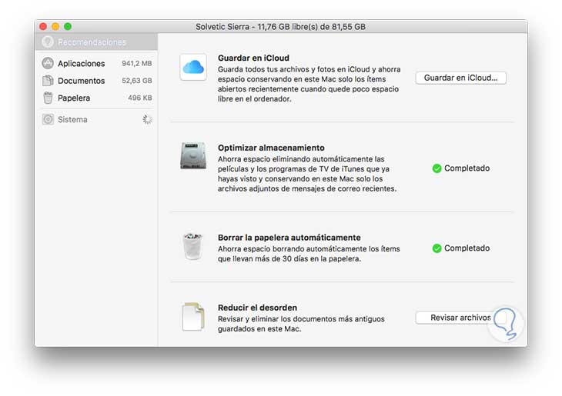Click the Aplicaciones sidebar icon

tap(48, 63)
